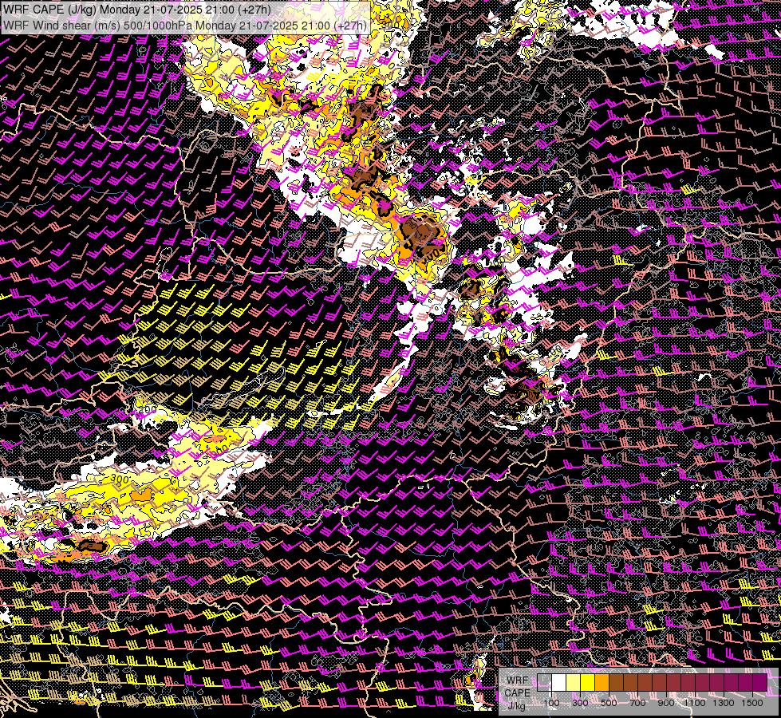The image size is (781, 718).
Task: Click the '100' legend value
Action: pyautogui.click(x=551, y=703)
